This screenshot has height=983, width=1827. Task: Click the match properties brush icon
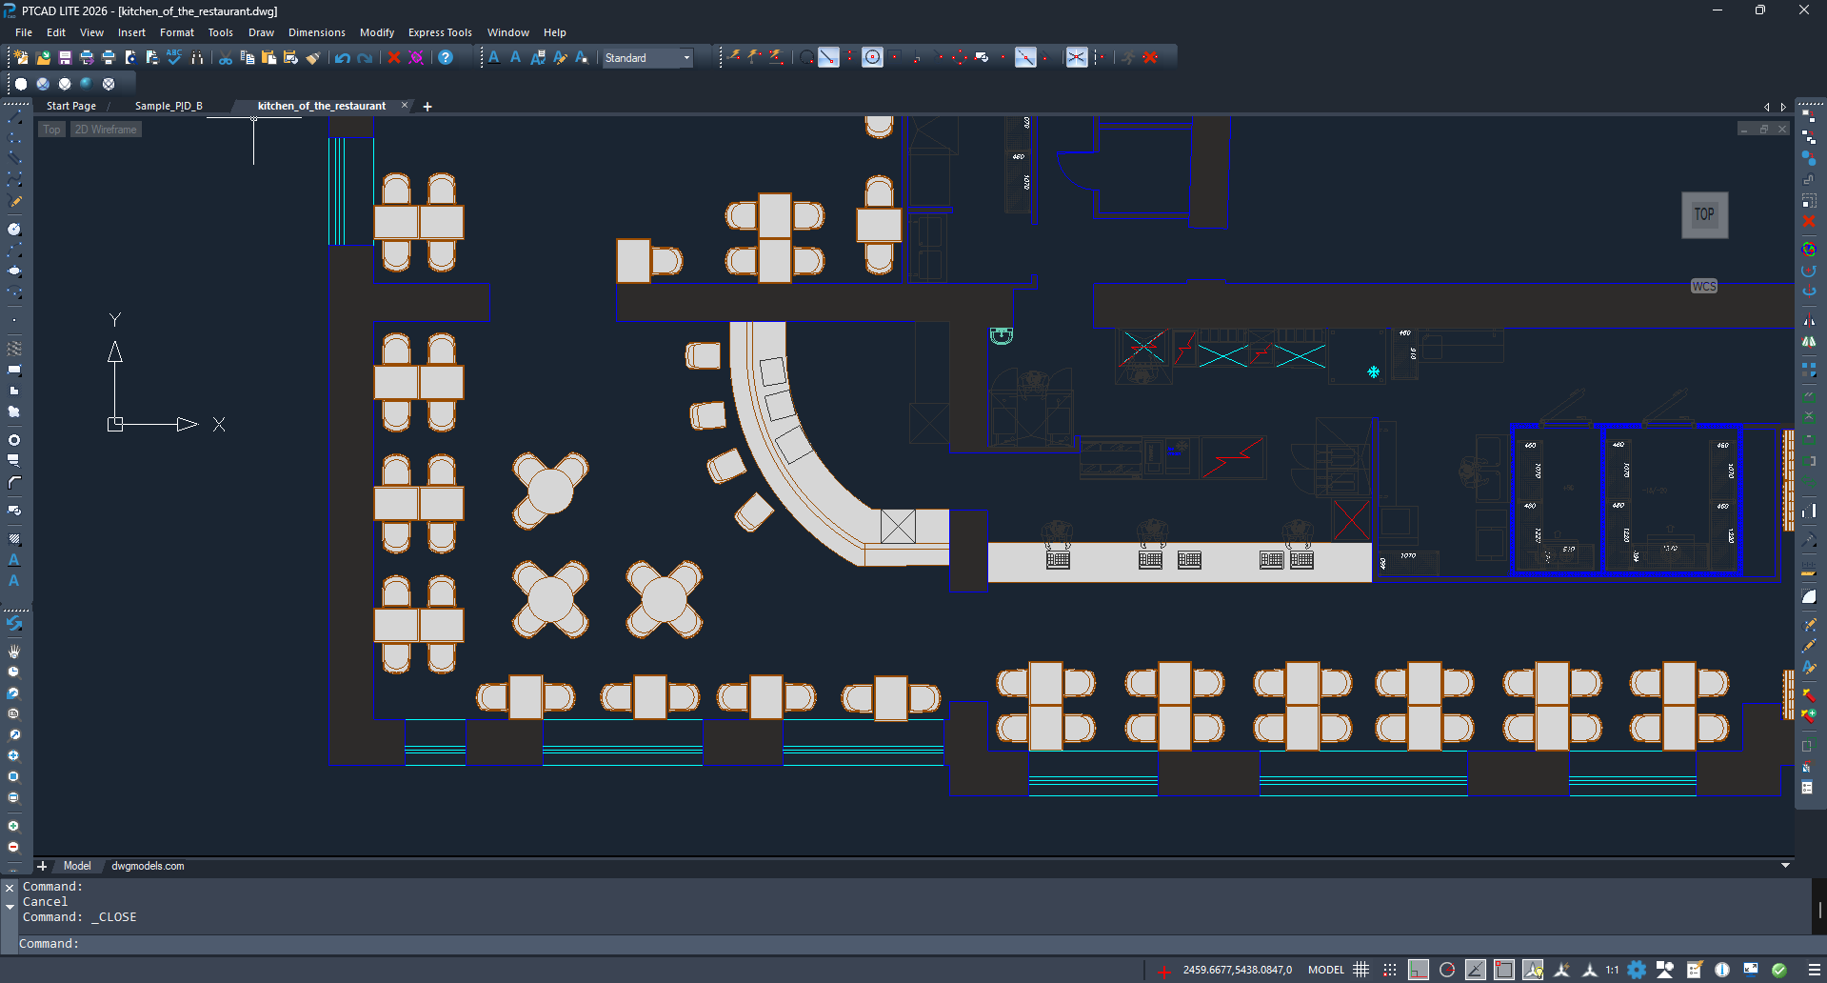tap(313, 58)
